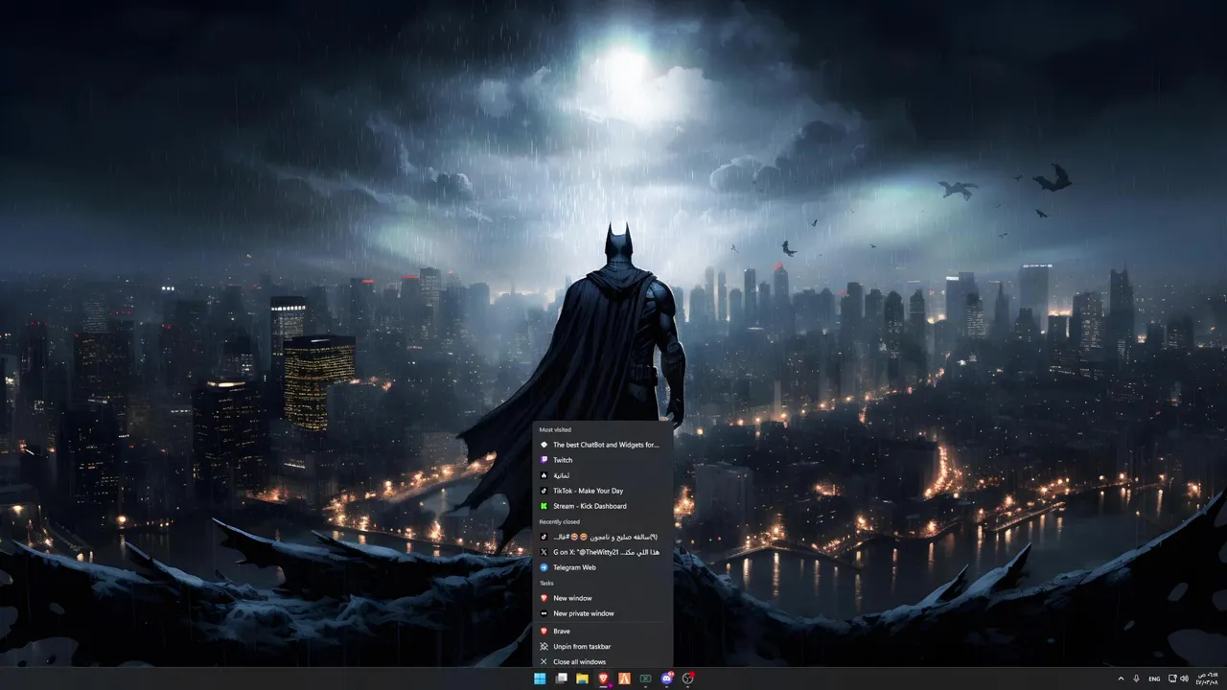Select 'Close all windows' in jump list
The height and width of the screenshot is (690, 1227).
click(x=603, y=661)
